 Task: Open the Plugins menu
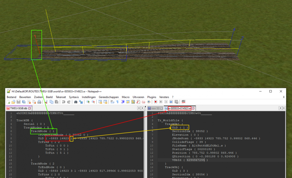tap(152, 97)
